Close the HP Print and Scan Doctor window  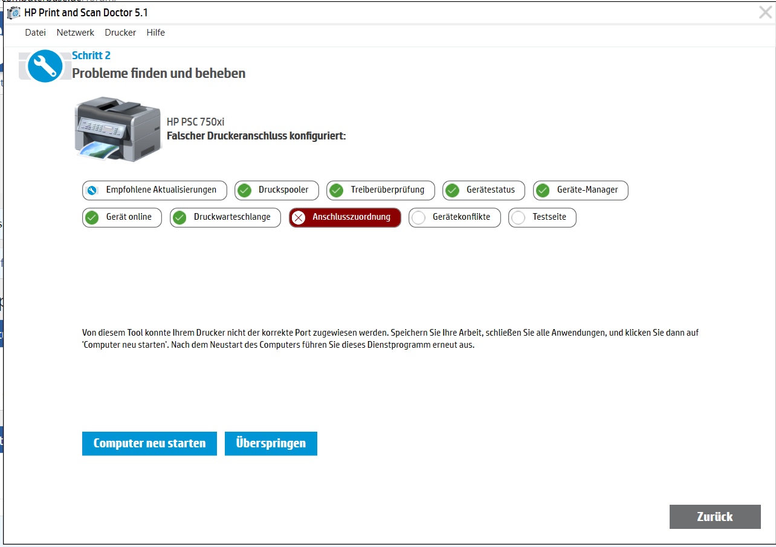click(765, 13)
